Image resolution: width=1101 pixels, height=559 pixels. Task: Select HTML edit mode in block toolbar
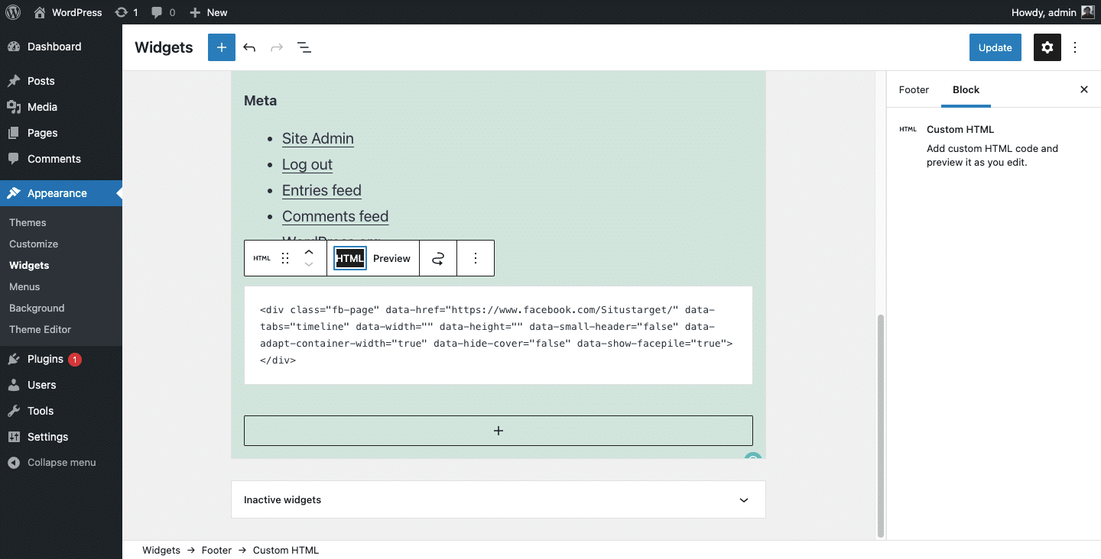click(350, 258)
